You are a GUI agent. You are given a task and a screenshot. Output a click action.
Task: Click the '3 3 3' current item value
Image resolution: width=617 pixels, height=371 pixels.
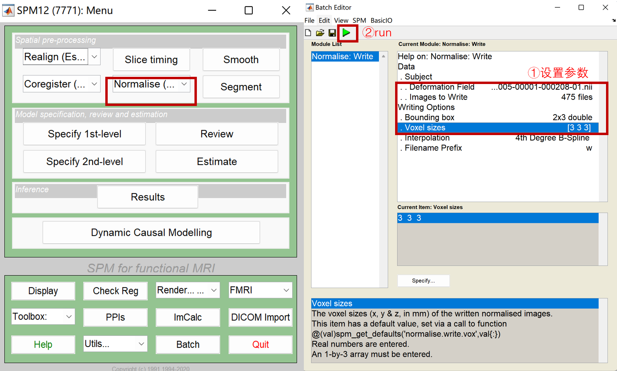[x=498, y=218]
